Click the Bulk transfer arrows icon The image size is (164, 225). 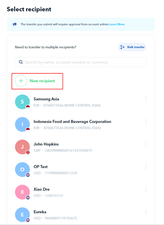(122, 47)
